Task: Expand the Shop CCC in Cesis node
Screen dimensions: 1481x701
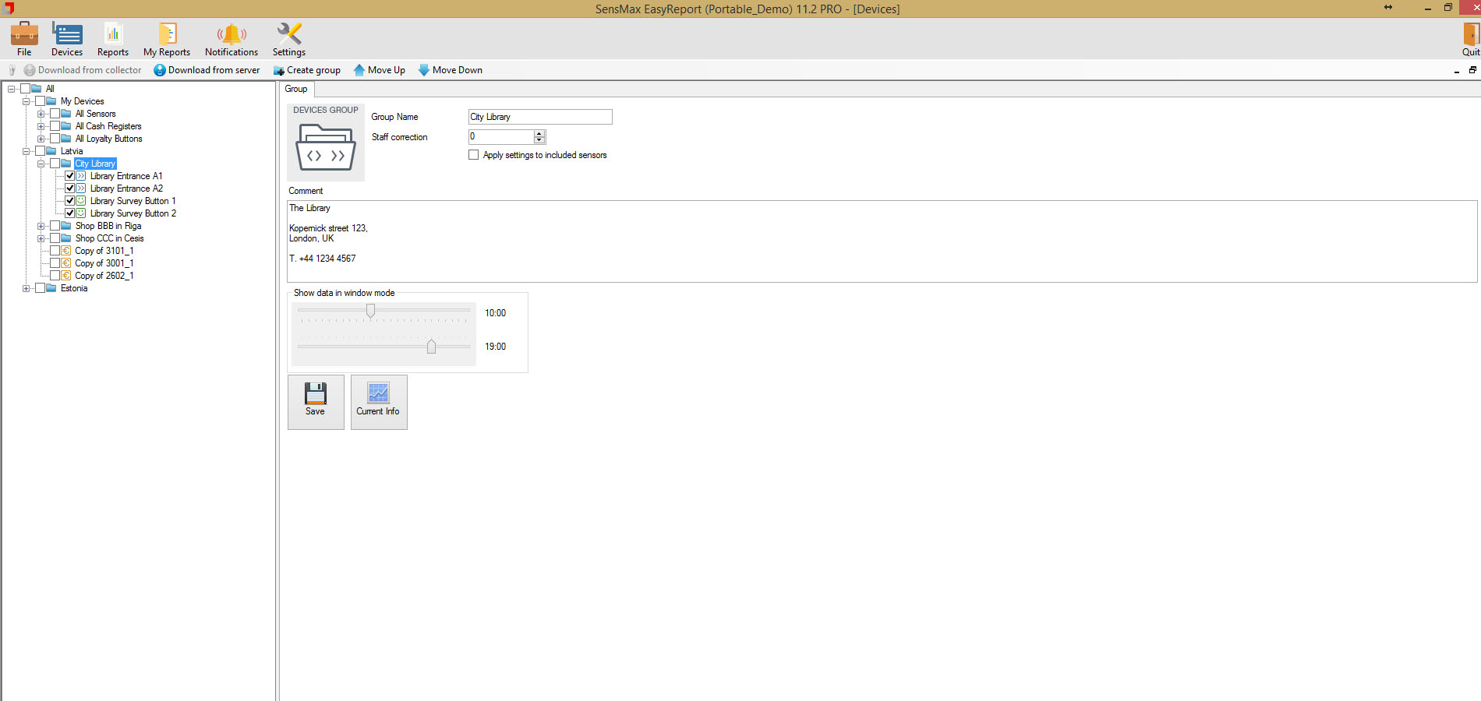Action: [x=41, y=238]
